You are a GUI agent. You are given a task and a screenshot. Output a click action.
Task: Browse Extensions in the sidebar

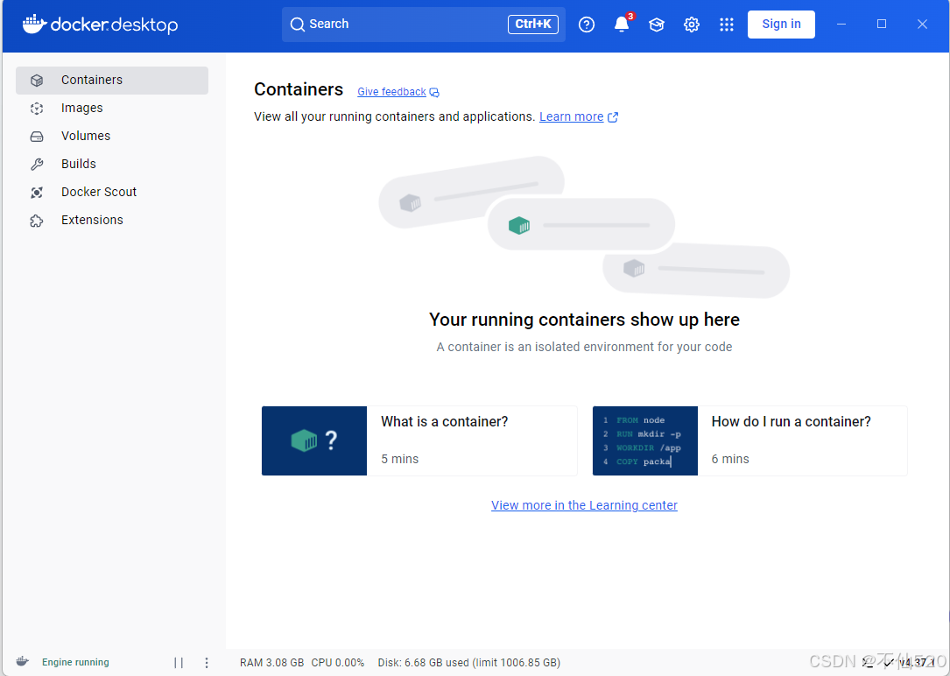(x=91, y=220)
